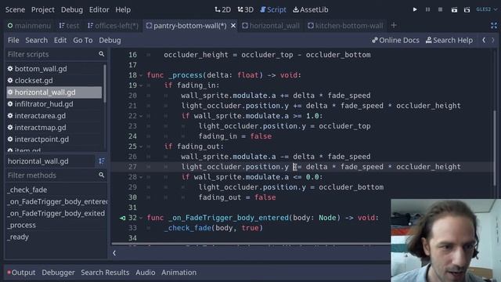Open the script Search menu
501x282 pixels.
coord(37,40)
